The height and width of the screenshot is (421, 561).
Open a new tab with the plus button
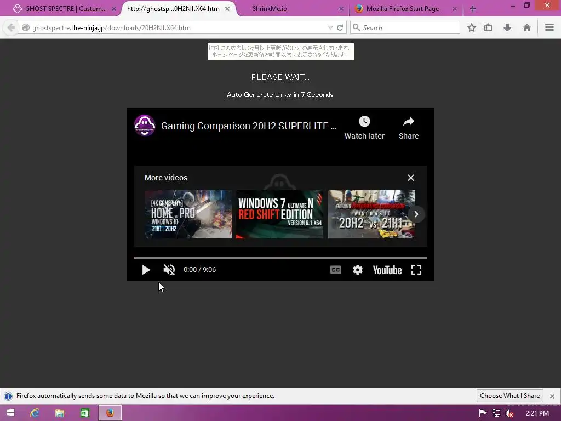[473, 9]
